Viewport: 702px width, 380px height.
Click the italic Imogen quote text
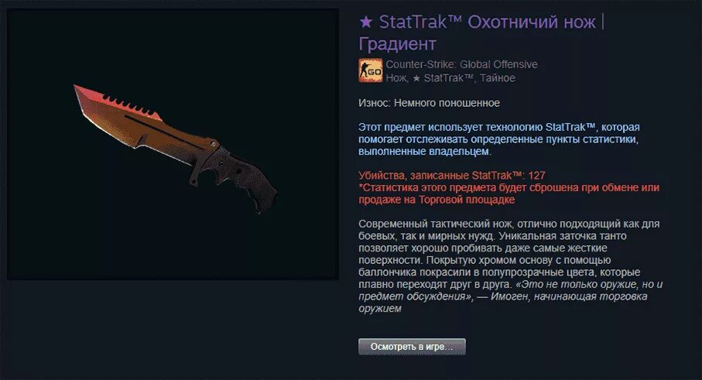(510, 296)
